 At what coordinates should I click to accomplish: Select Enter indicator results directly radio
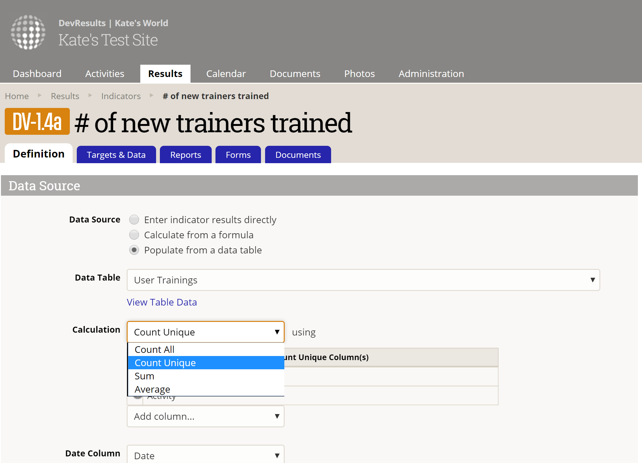134,219
